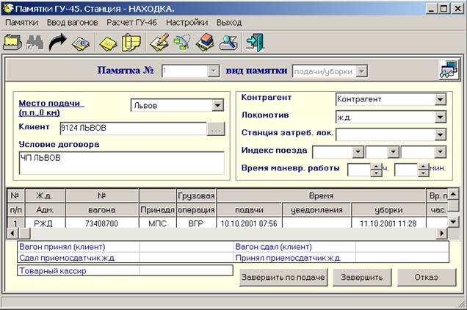Open the Настройки menu

pos(187,23)
